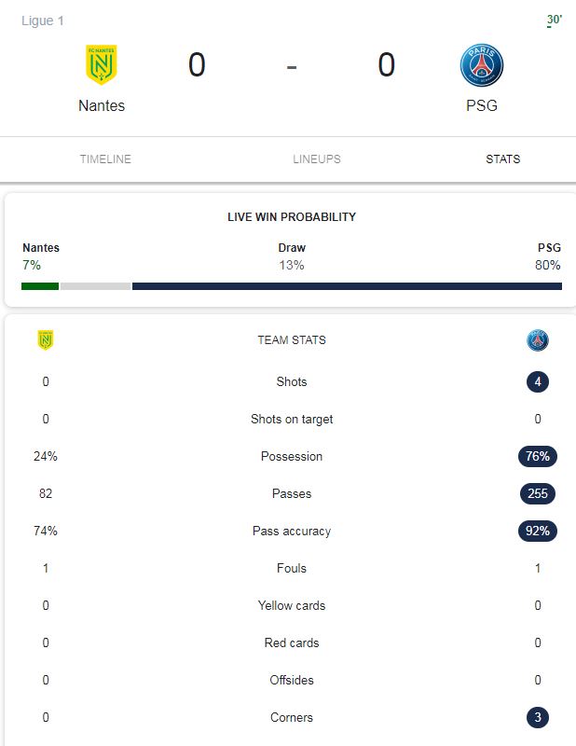This screenshot has height=746, width=576.
Task: Click the 76% possession badge
Action: (538, 456)
